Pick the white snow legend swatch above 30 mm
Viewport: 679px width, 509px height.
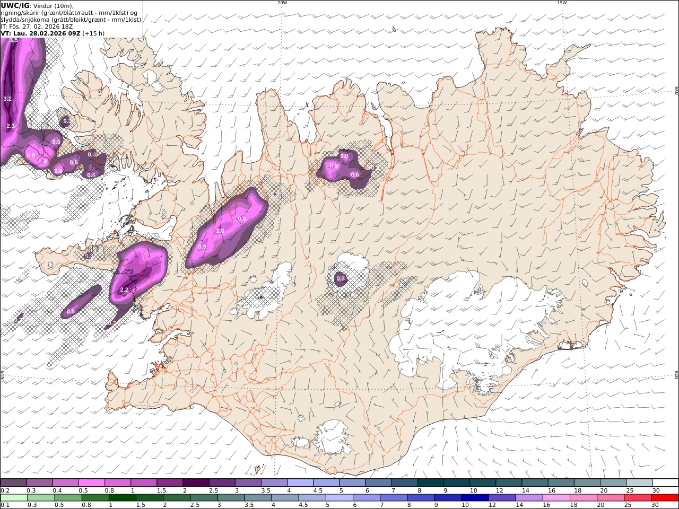[665, 482]
